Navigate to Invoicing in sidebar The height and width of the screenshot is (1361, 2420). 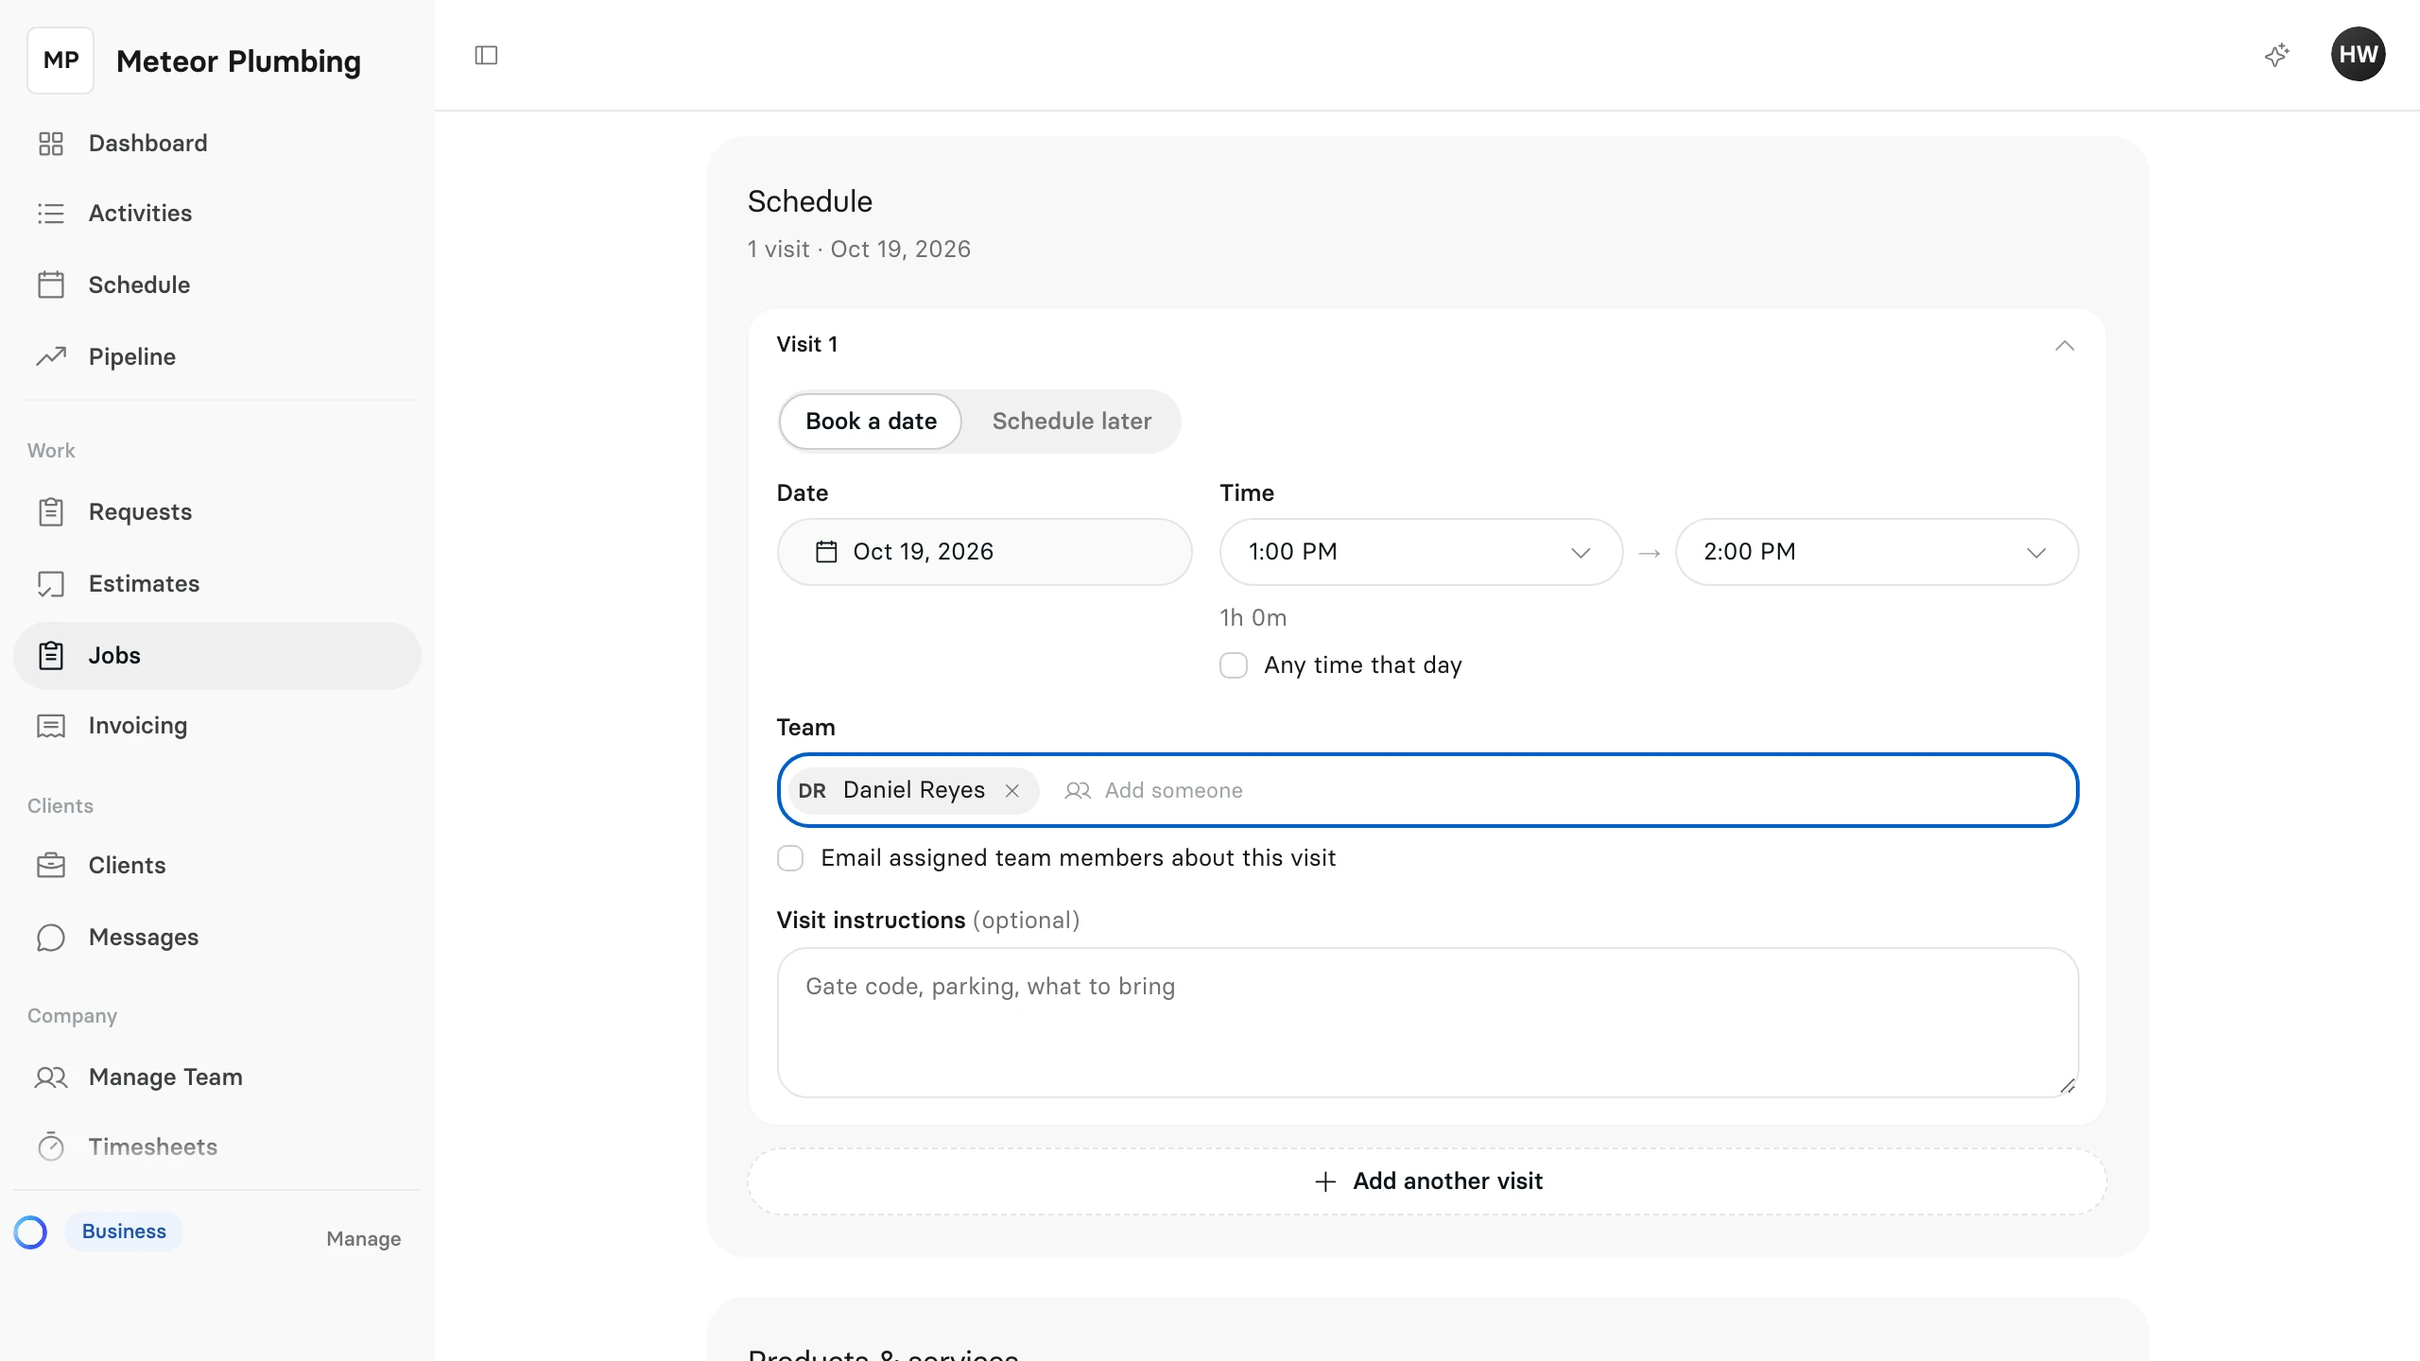(217, 726)
